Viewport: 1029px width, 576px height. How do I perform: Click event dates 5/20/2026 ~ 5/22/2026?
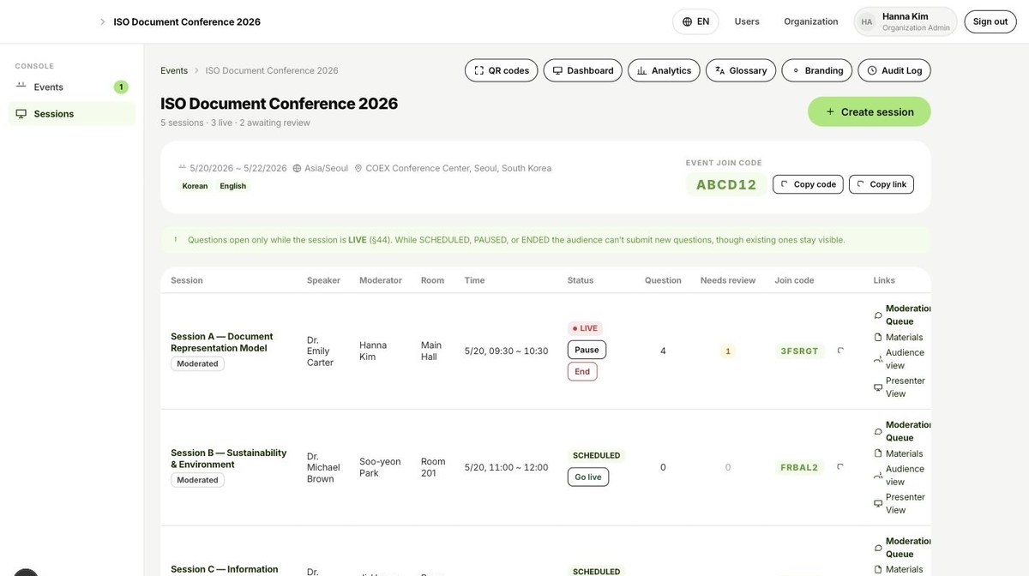[x=238, y=168]
